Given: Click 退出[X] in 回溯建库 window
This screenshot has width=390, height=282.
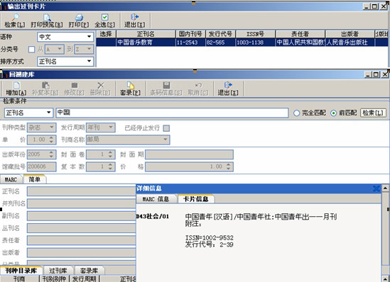Looking at the screenshot, I should click(228, 89).
